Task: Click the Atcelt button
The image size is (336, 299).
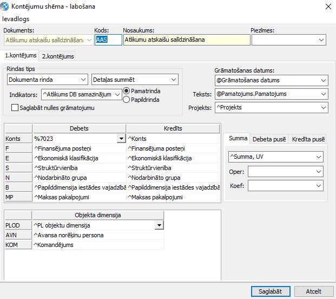Action: [x=313, y=291]
